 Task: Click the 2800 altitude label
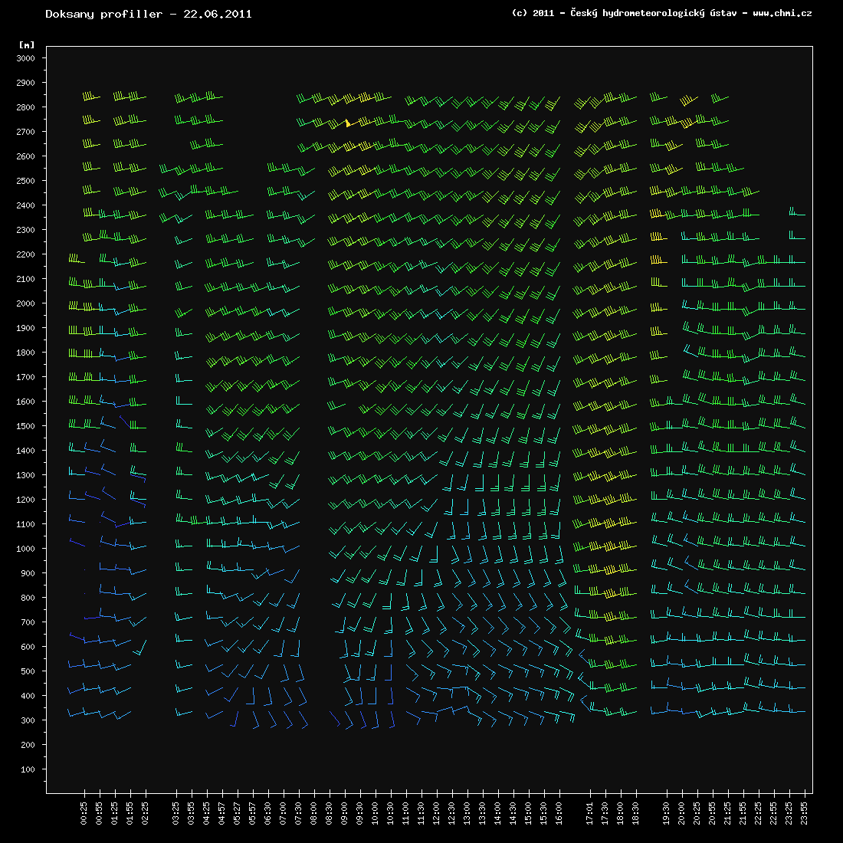(x=26, y=107)
